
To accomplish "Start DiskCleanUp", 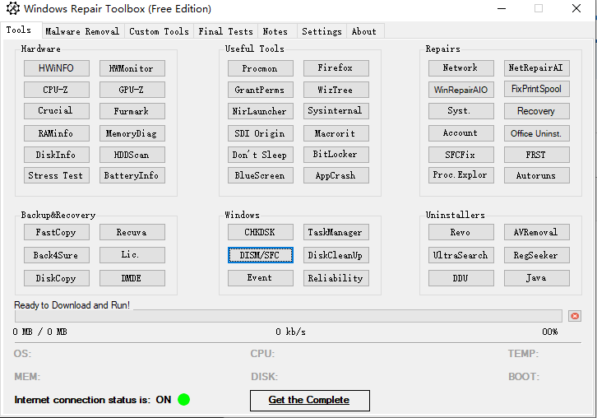I will click(x=336, y=255).
